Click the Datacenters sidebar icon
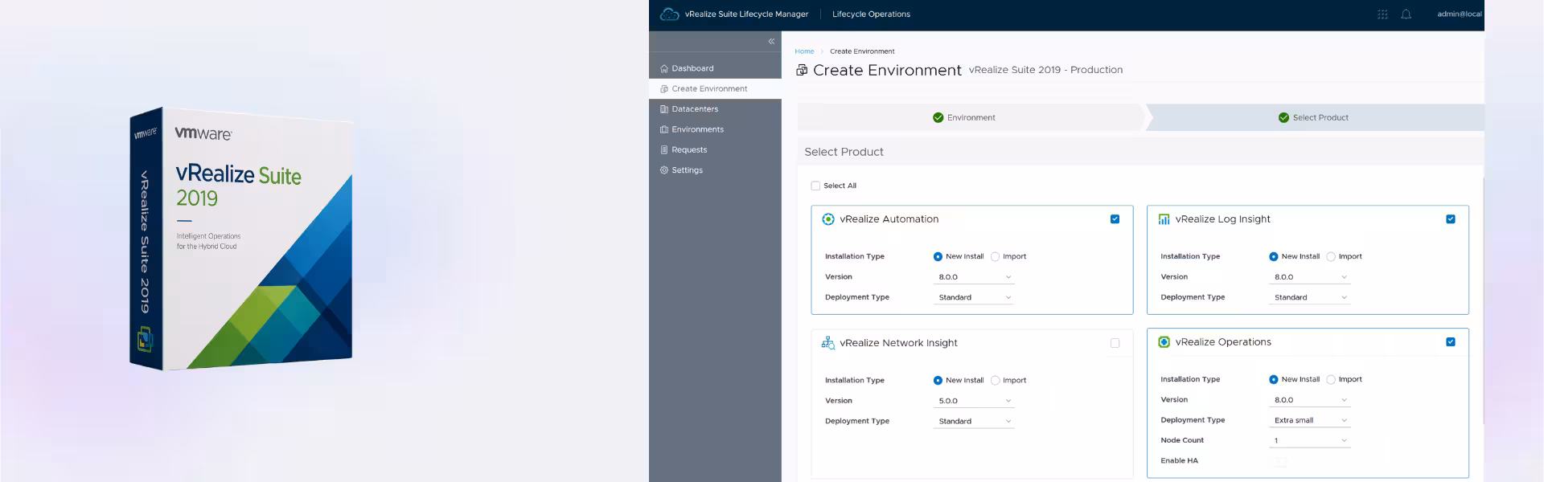 click(x=664, y=109)
